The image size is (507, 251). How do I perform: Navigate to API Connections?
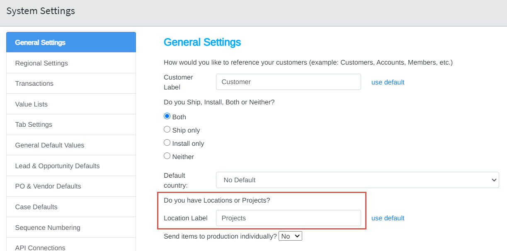40,247
